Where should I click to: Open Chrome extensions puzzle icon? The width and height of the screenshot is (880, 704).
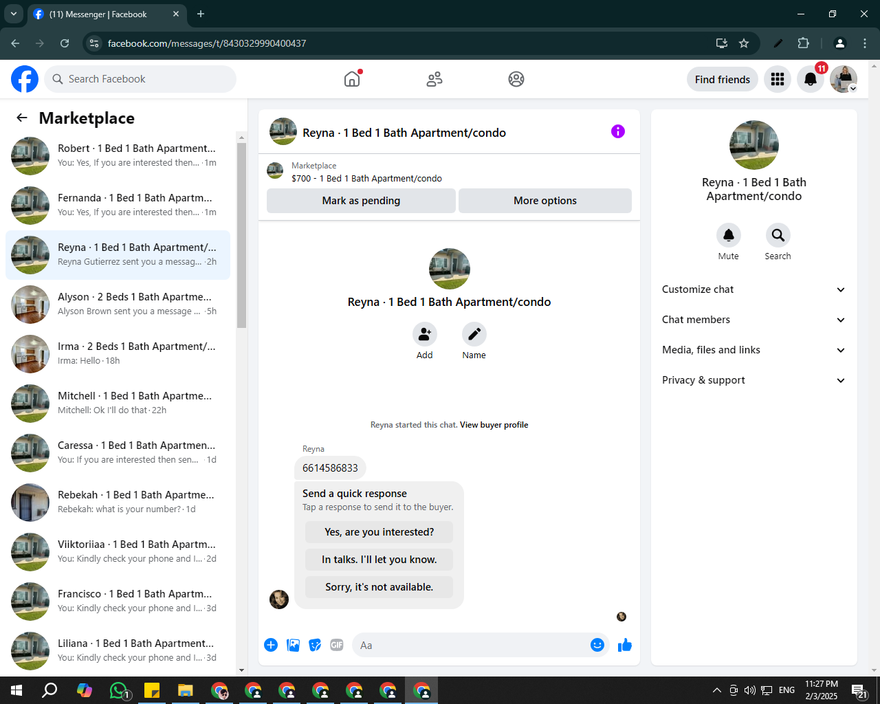tap(803, 43)
